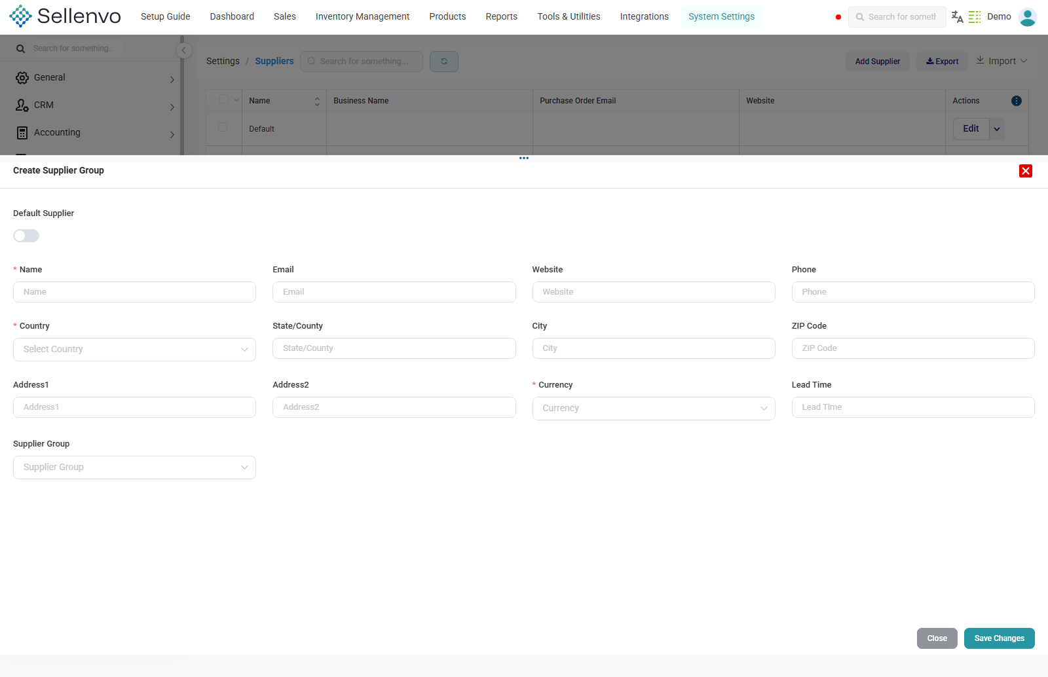The width and height of the screenshot is (1048, 677).
Task: Select the Default row checkbox
Action: point(223,127)
